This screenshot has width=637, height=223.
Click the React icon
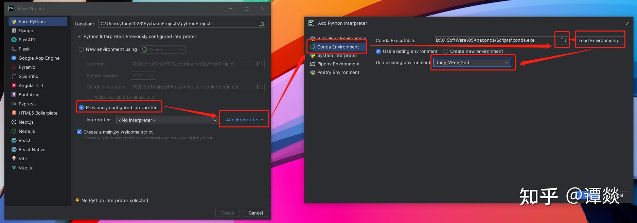[14, 140]
